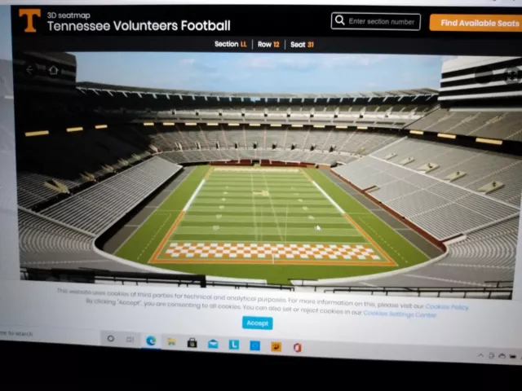Click the orange Tennessee T logo
The image size is (522, 391).
(29, 20)
